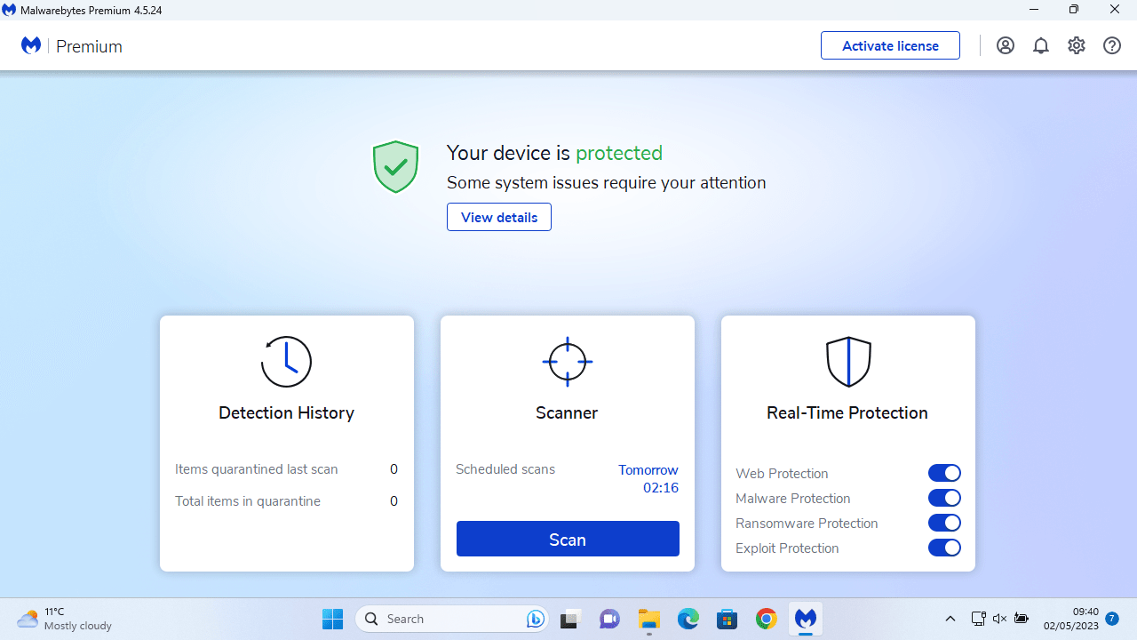Click 'Some system issues require your attention'
1137x640 pixels.
(606, 183)
